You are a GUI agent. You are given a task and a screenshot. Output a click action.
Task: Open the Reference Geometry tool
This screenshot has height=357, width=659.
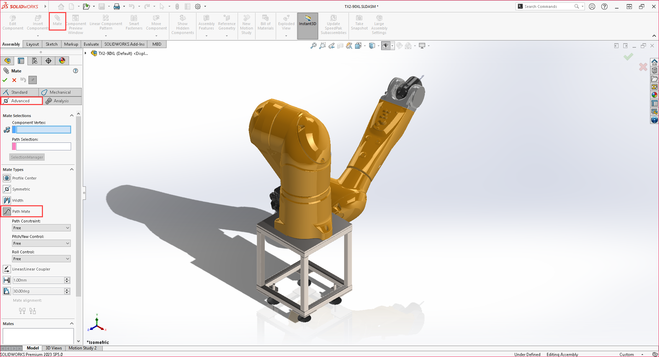pos(227,24)
